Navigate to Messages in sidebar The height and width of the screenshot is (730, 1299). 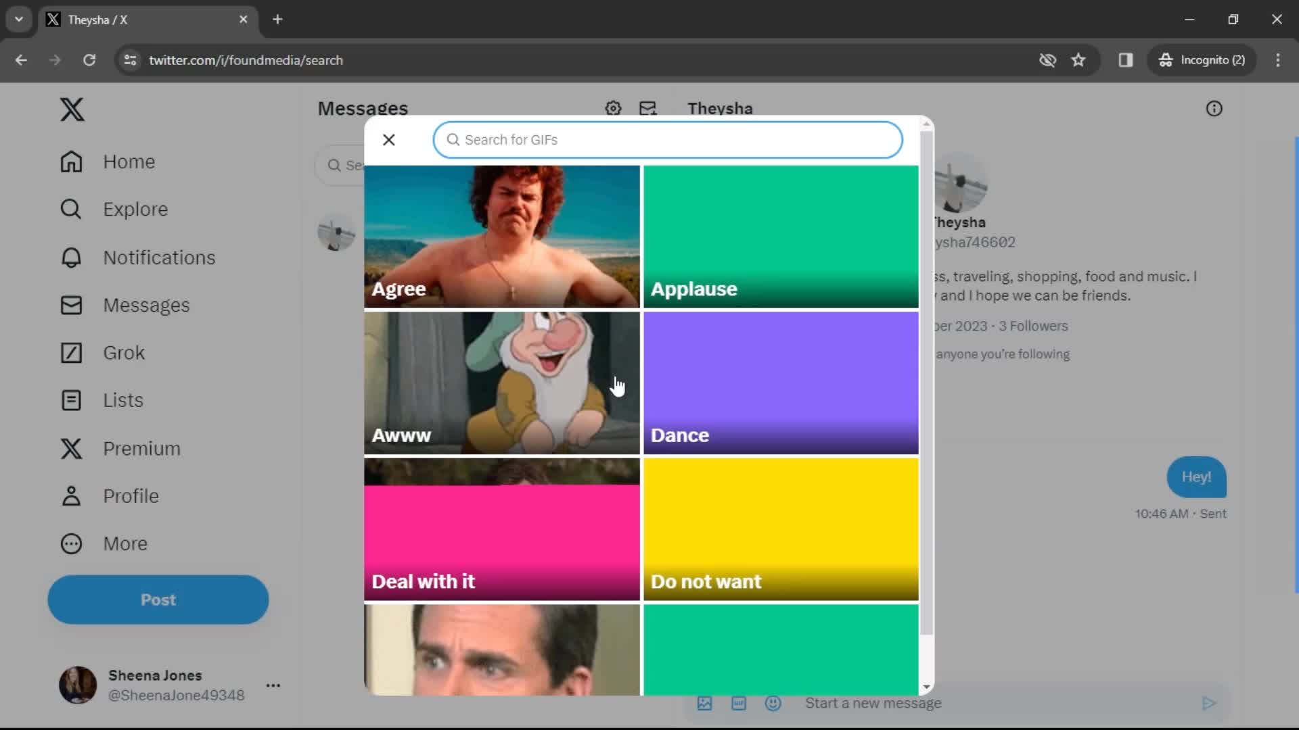tap(146, 305)
